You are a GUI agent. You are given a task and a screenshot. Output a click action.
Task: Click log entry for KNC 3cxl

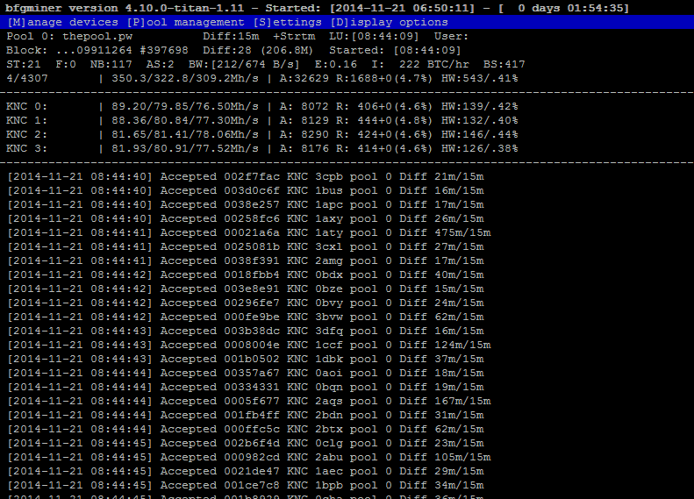pyautogui.click(x=246, y=246)
